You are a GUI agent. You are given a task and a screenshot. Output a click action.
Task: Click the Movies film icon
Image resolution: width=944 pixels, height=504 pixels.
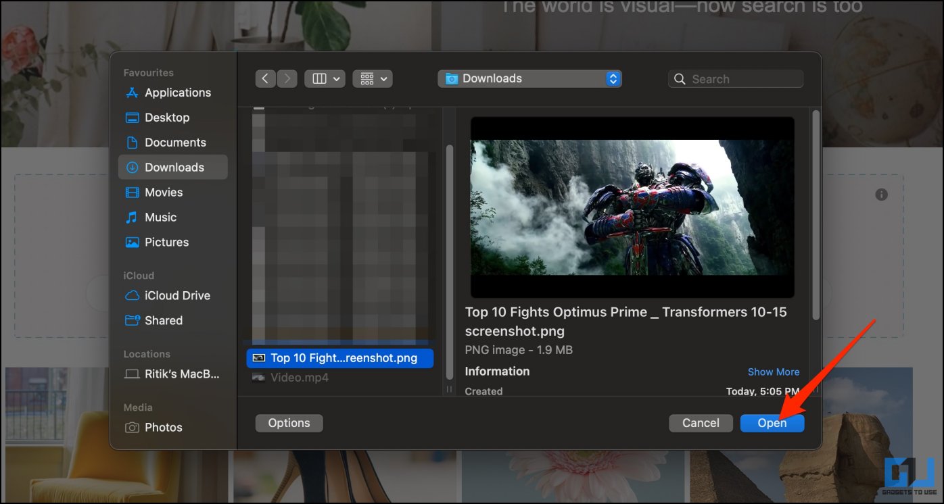pos(133,193)
